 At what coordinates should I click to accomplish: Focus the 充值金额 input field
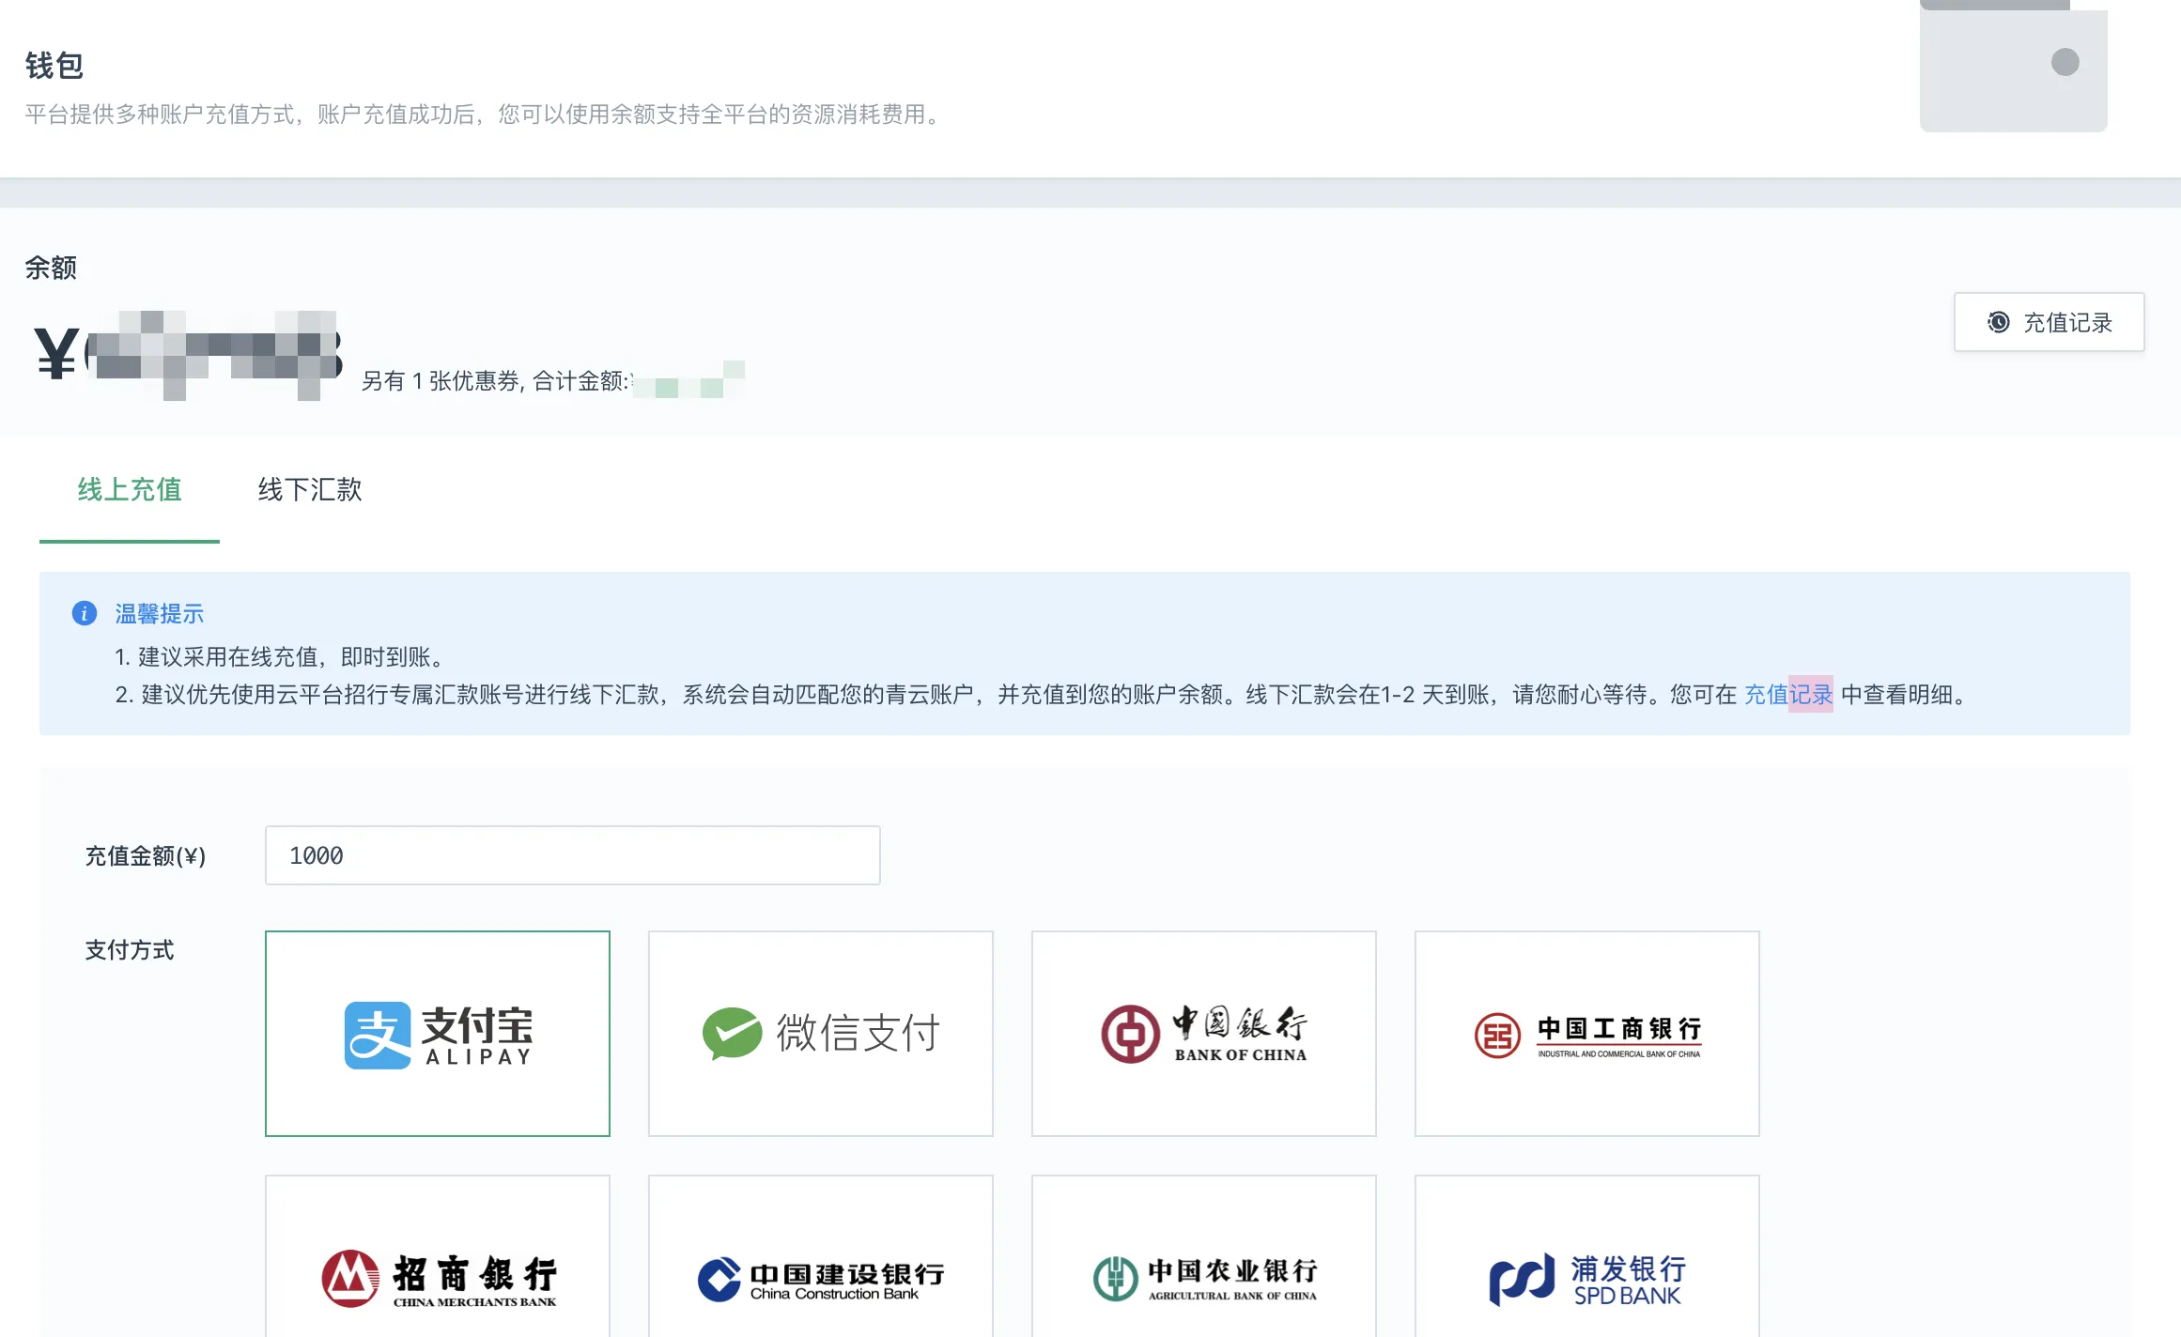pyautogui.click(x=572, y=855)
